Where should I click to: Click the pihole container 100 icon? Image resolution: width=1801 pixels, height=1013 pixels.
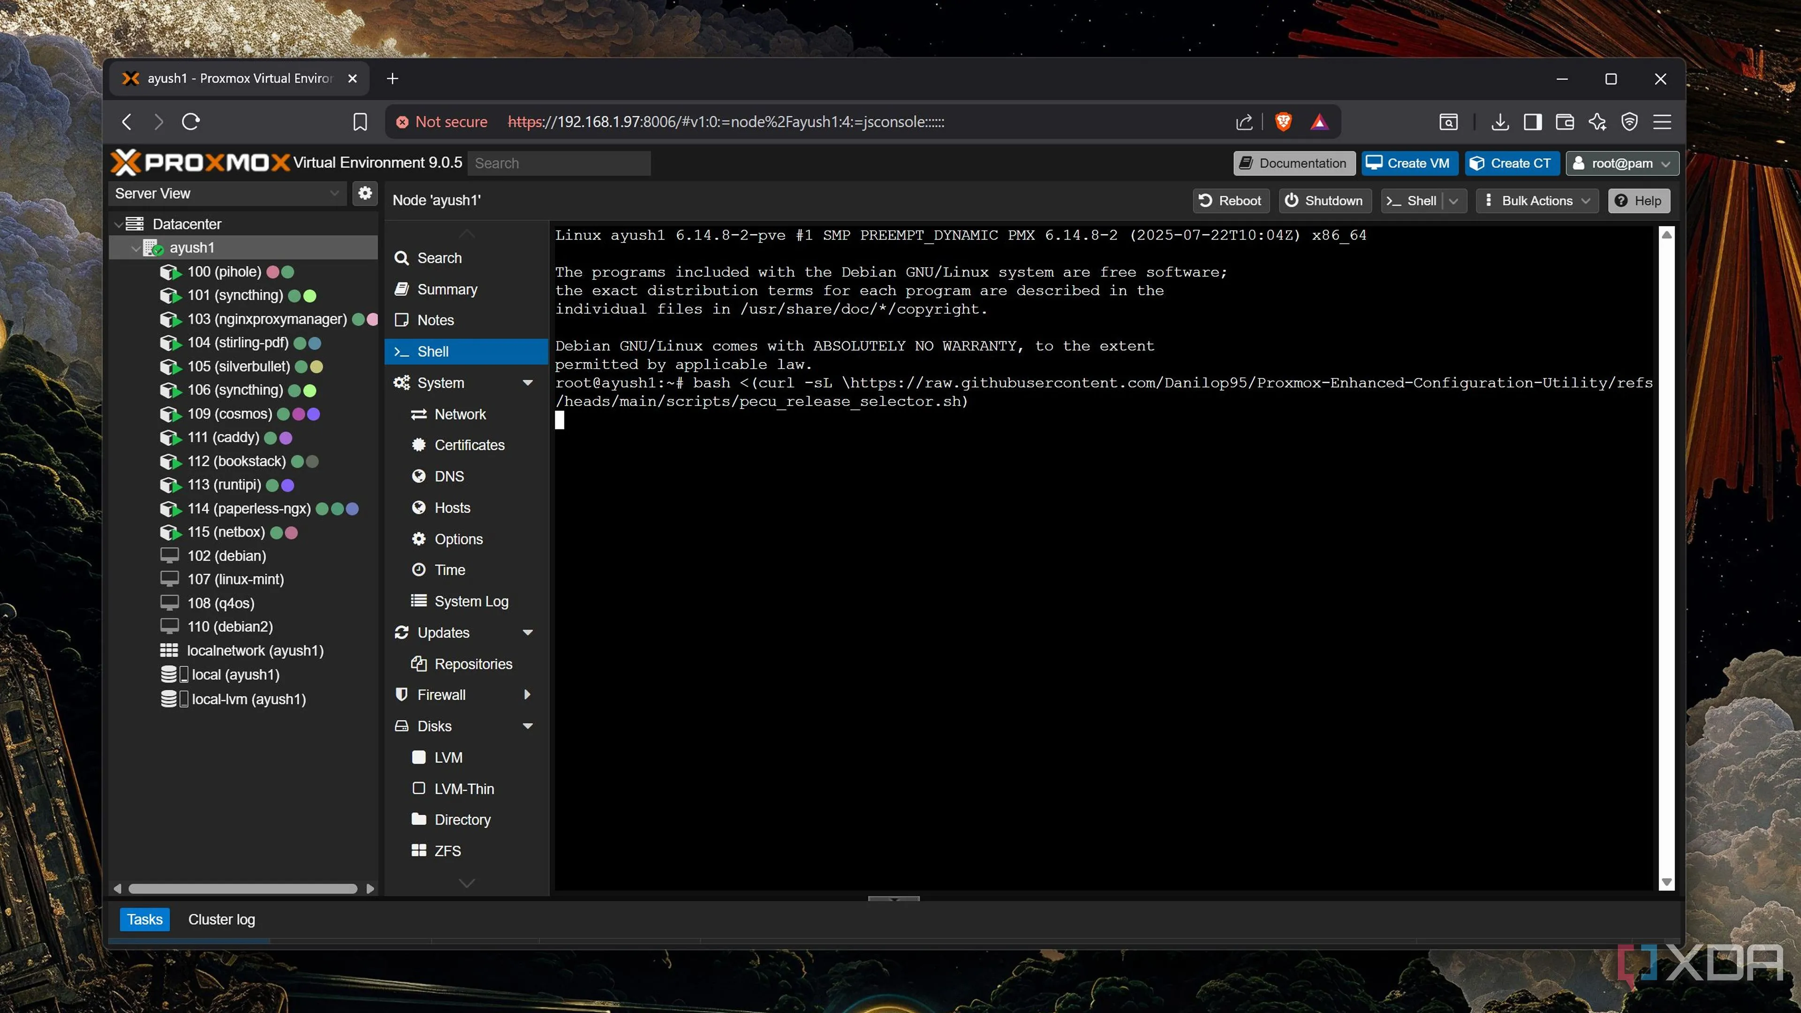170,272
